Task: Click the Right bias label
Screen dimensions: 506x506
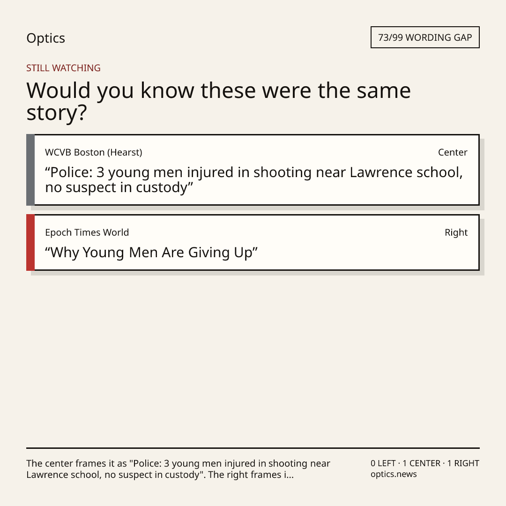Action: click(456, 232)
